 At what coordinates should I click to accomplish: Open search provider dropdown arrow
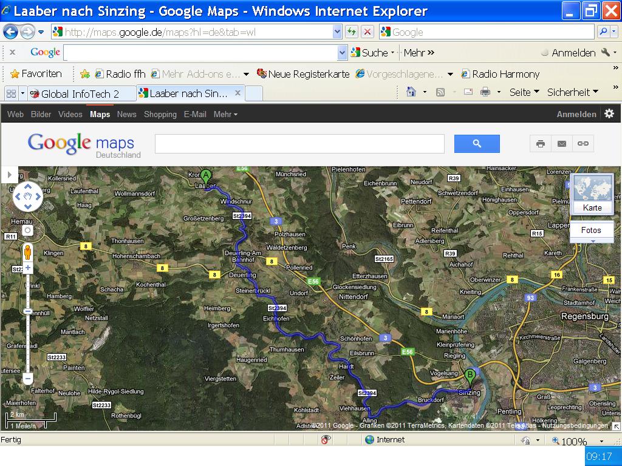point(615,32)
